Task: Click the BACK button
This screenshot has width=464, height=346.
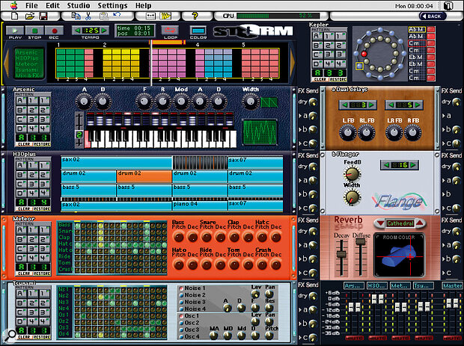Action: (433, 16)
